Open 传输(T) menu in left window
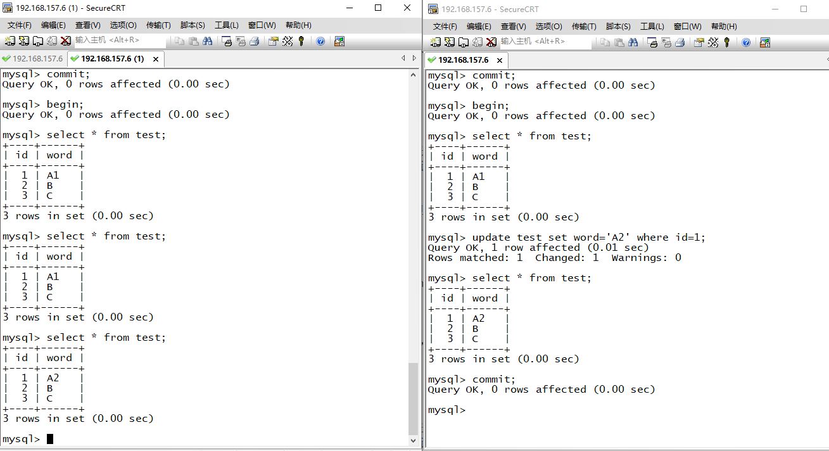 coord(158,25)
